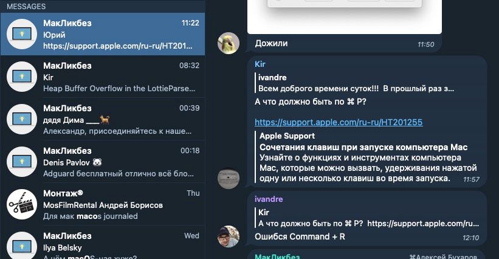
Task: Select МакЛикбез avatar next to дядя Дима message
Action: coord(22,119)
